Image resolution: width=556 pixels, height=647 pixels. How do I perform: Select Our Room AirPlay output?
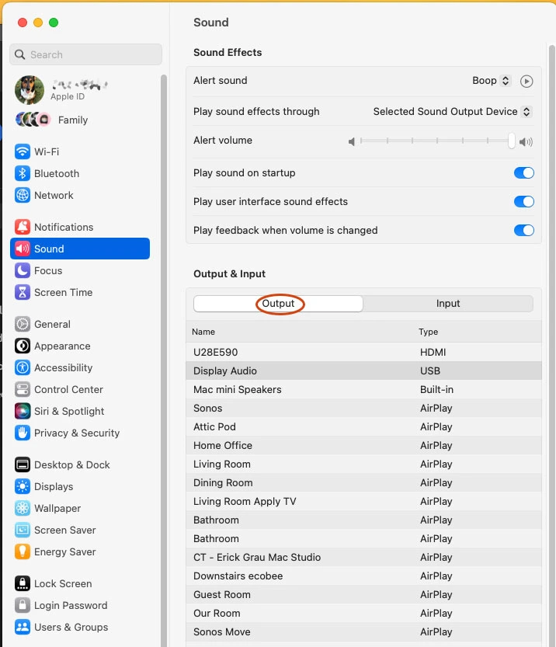[363, 613]
